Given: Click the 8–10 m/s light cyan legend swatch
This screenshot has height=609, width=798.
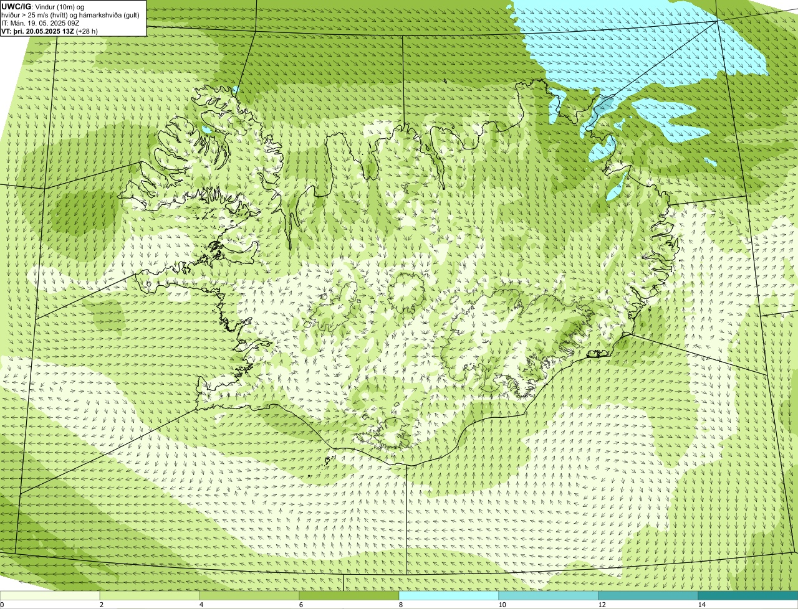Looking at the screenshot, I should point(449,595).
